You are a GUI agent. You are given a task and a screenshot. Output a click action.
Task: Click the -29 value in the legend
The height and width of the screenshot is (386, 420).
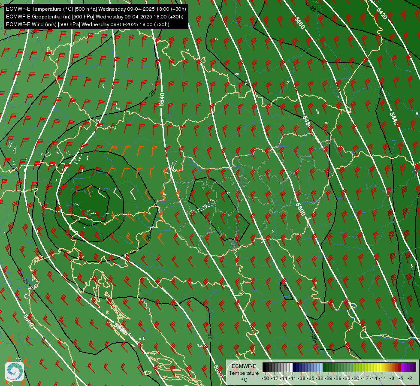click(x=328, y=378)
